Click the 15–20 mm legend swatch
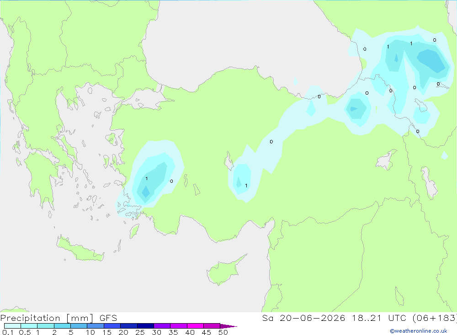The image size is (457, 335). click(112, 326)
